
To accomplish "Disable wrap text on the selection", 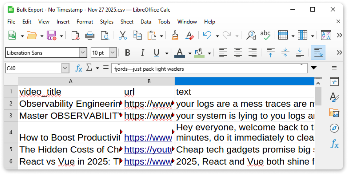I will [318, 53].
